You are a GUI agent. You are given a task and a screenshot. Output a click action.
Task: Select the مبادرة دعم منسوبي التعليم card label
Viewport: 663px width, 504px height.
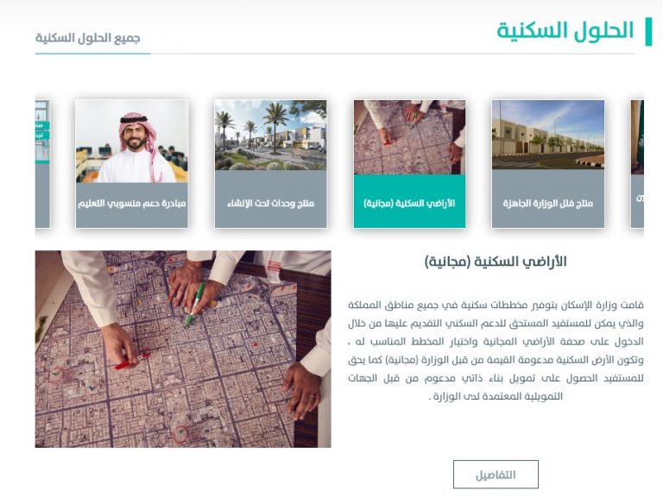[x=132, y=204]
